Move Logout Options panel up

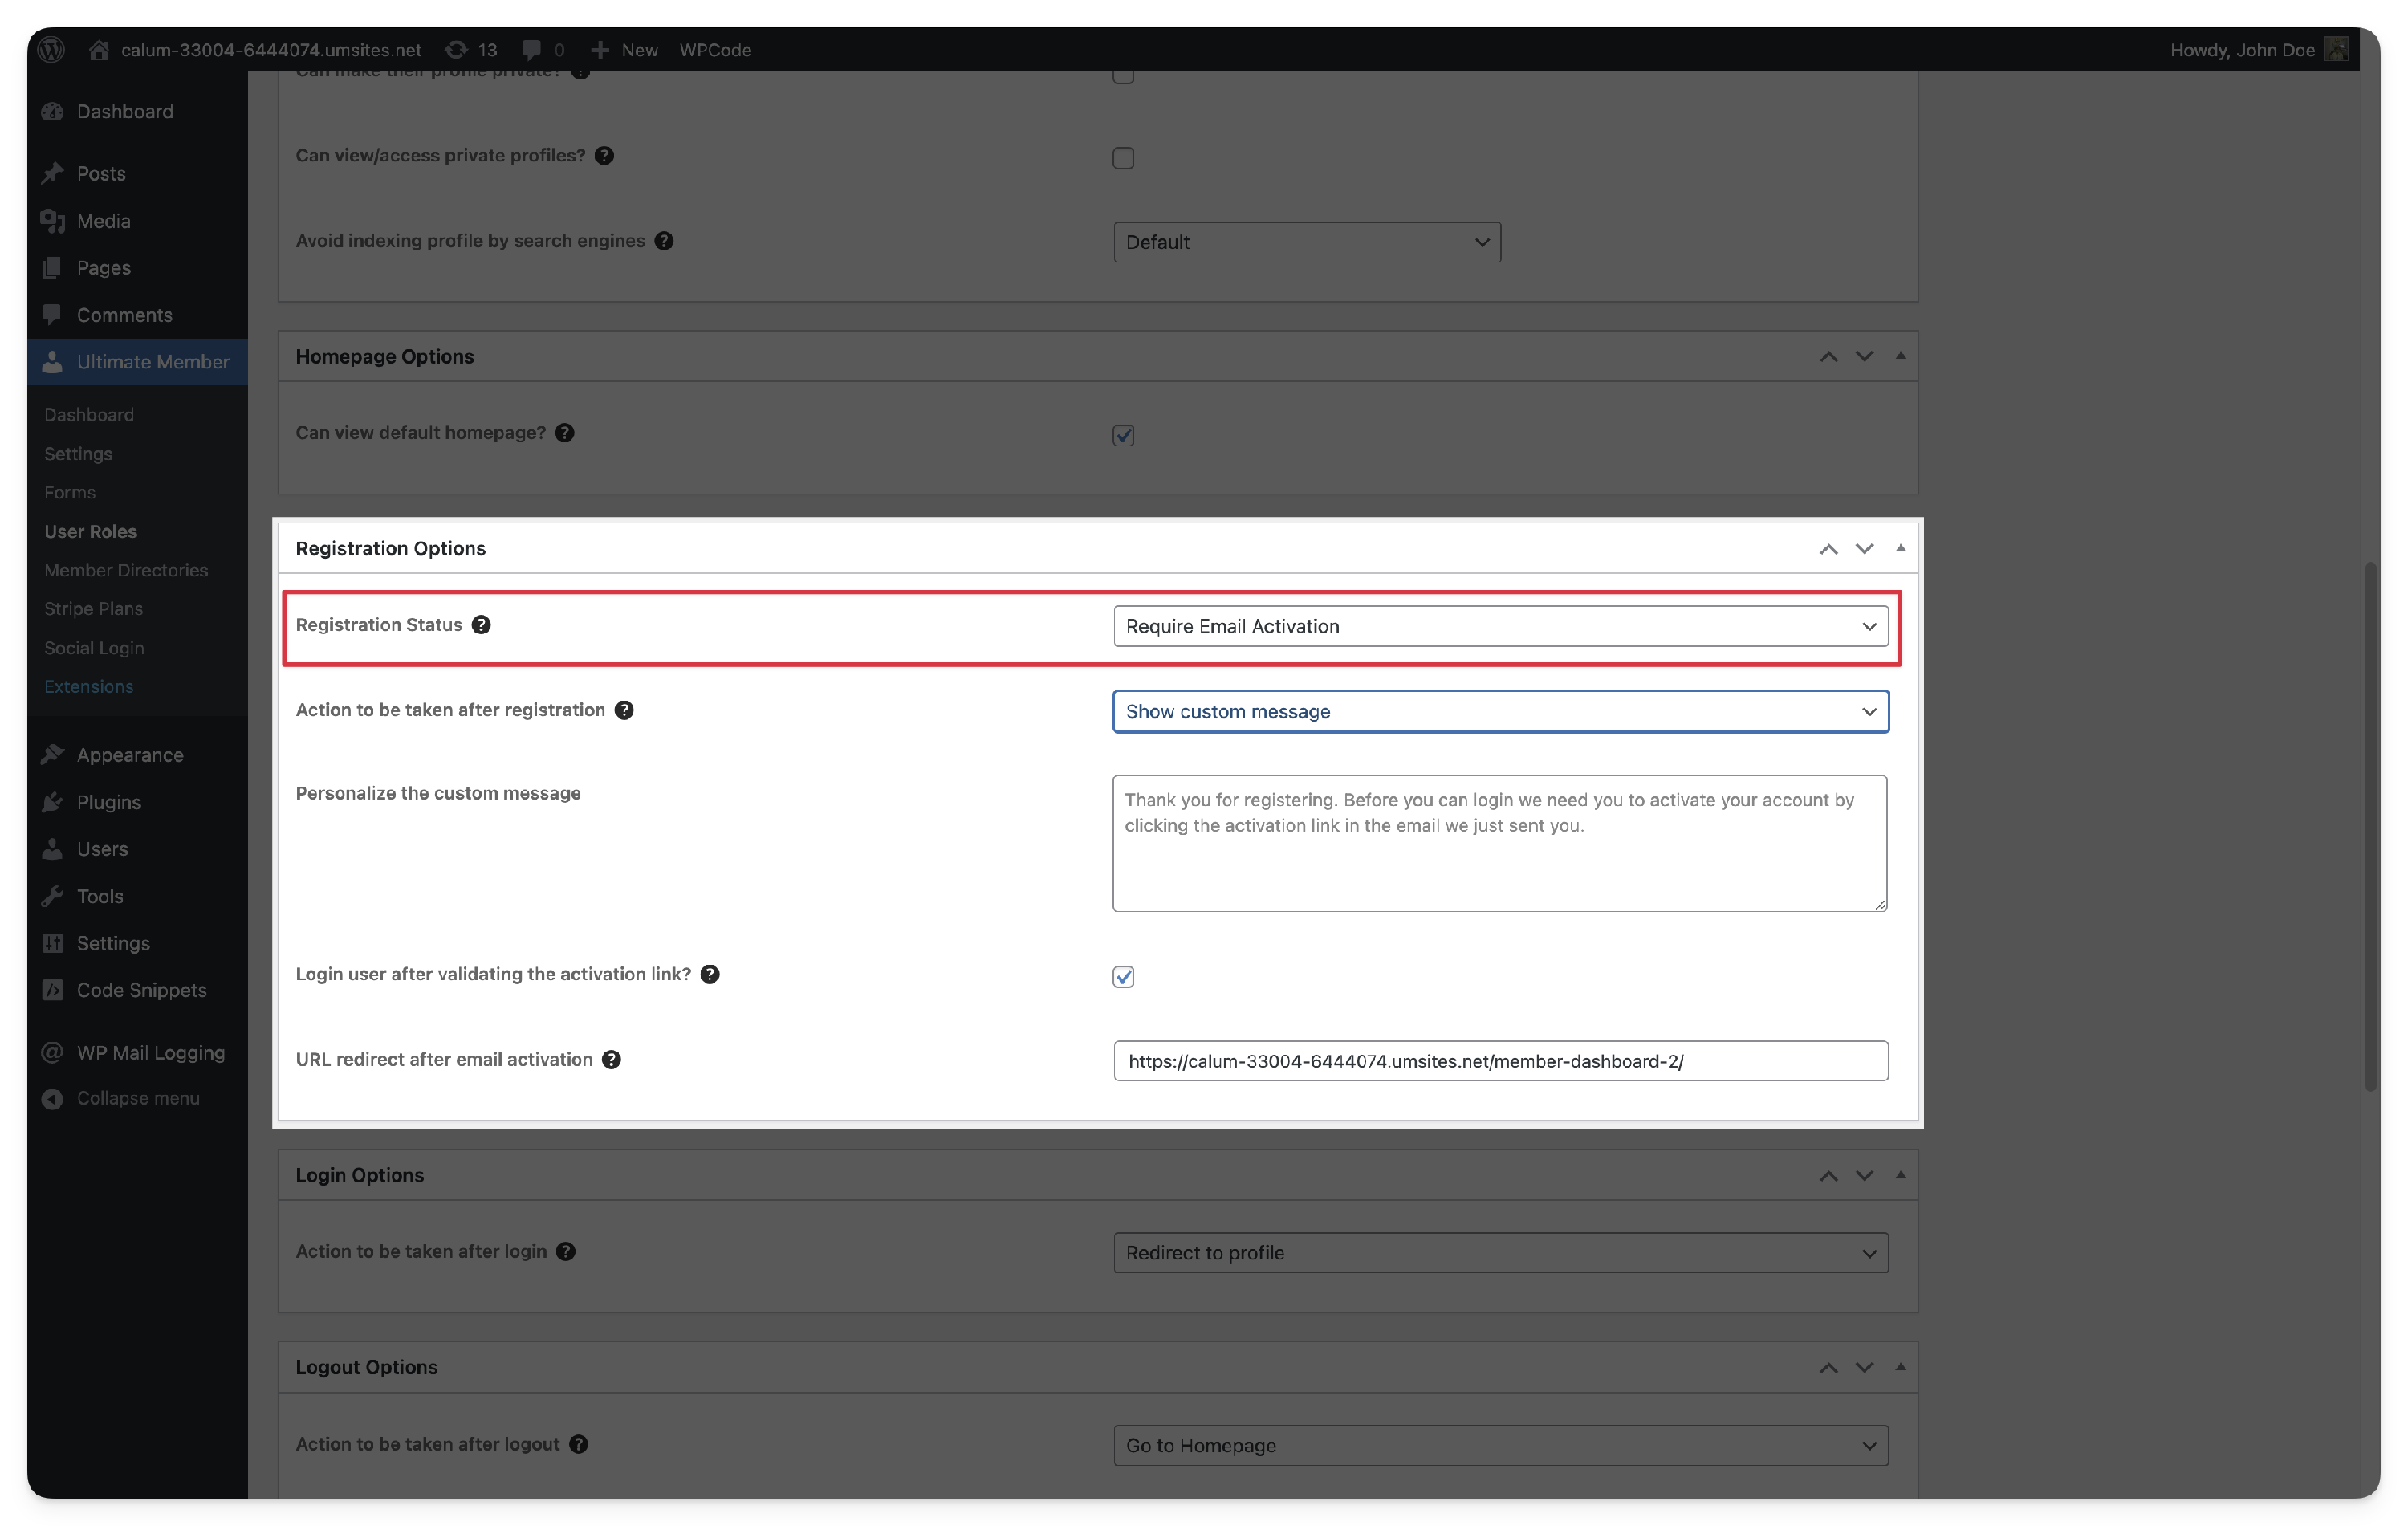1828,1368
